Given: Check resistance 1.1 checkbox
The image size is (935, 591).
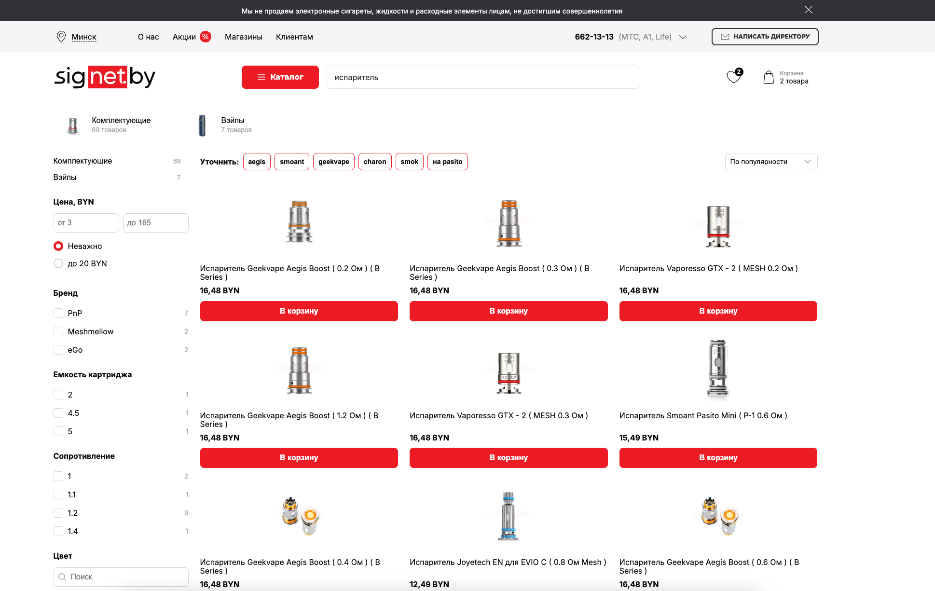Looking at the screenshot, I should click(58, 495).
